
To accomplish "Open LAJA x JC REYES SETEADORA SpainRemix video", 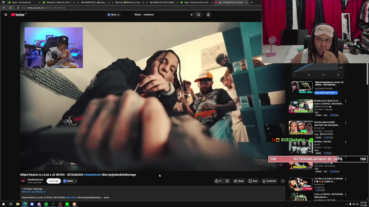I will tap(328, 195).
